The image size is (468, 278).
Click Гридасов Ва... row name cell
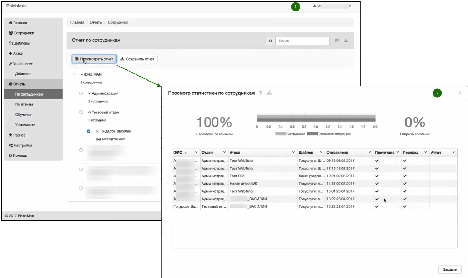pos(186,207)
